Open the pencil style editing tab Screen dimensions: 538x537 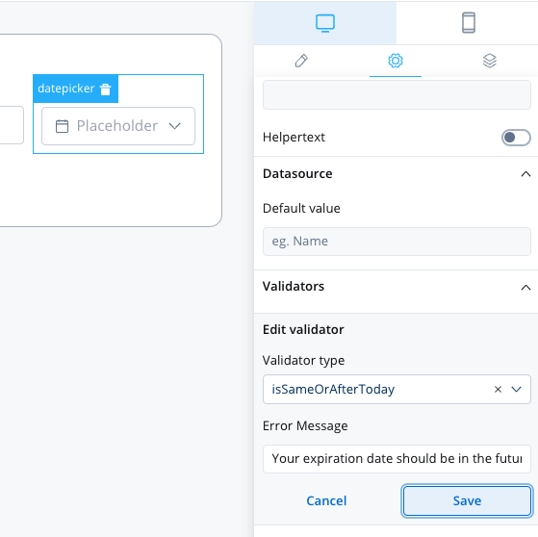click(x=301, y=61)
